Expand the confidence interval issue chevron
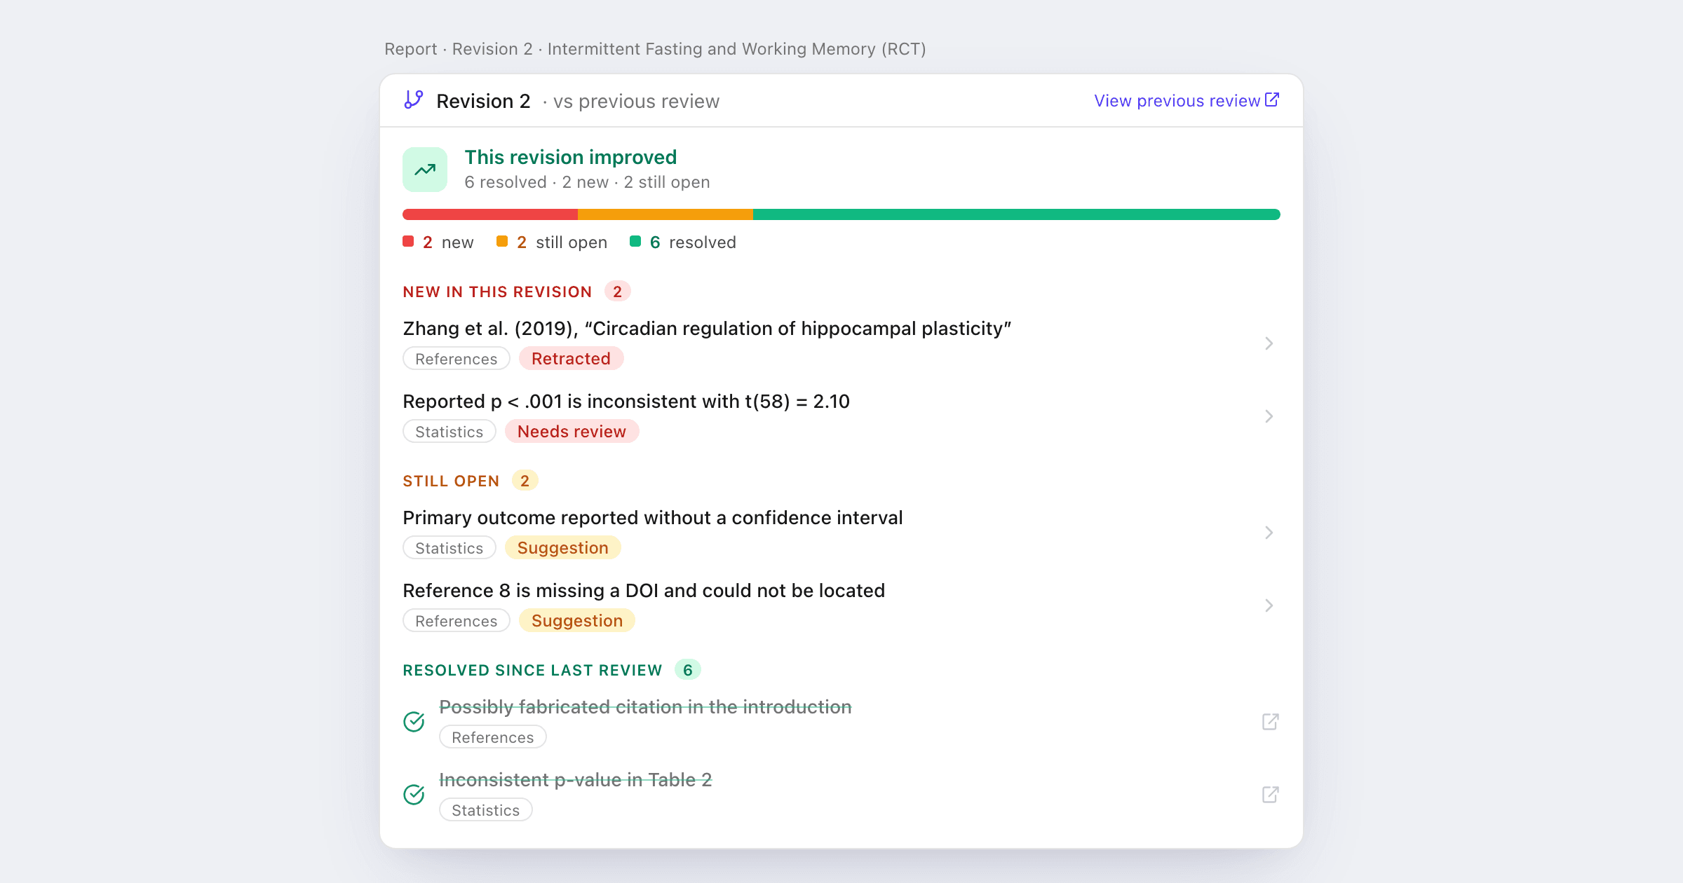This screenshot has height=883, width=1683. (x=1269, y=533)
